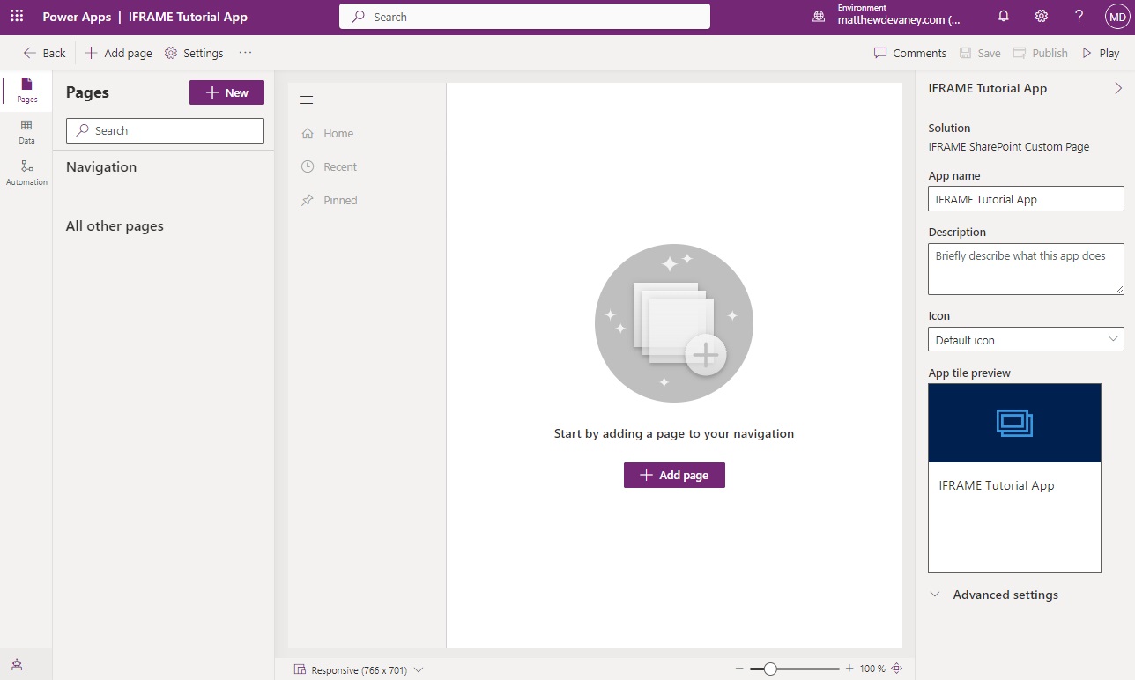Open the app launcher waffle icon
1135x680 pixels.
pos(17,17)
